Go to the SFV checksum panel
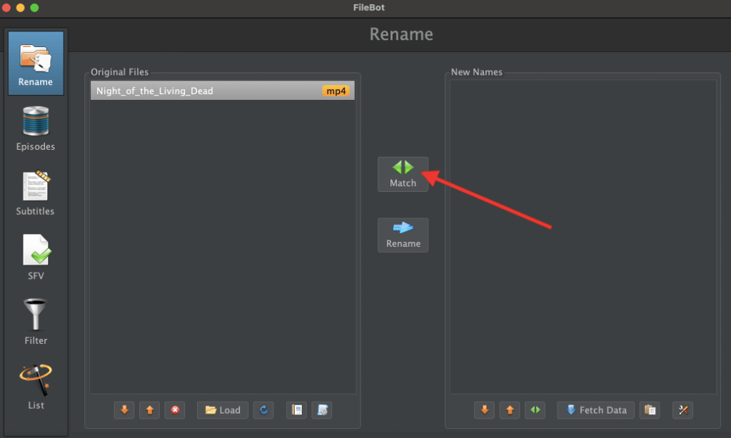731x438 pixels. tap(36, 258)
